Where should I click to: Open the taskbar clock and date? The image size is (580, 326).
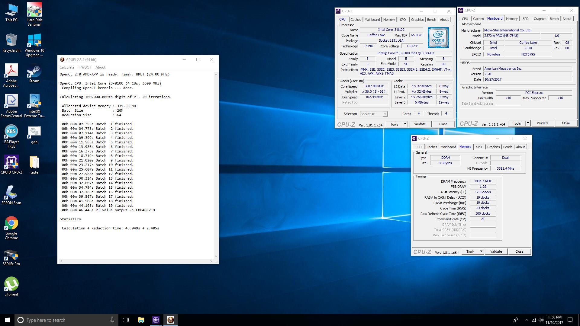coord(554,320)
